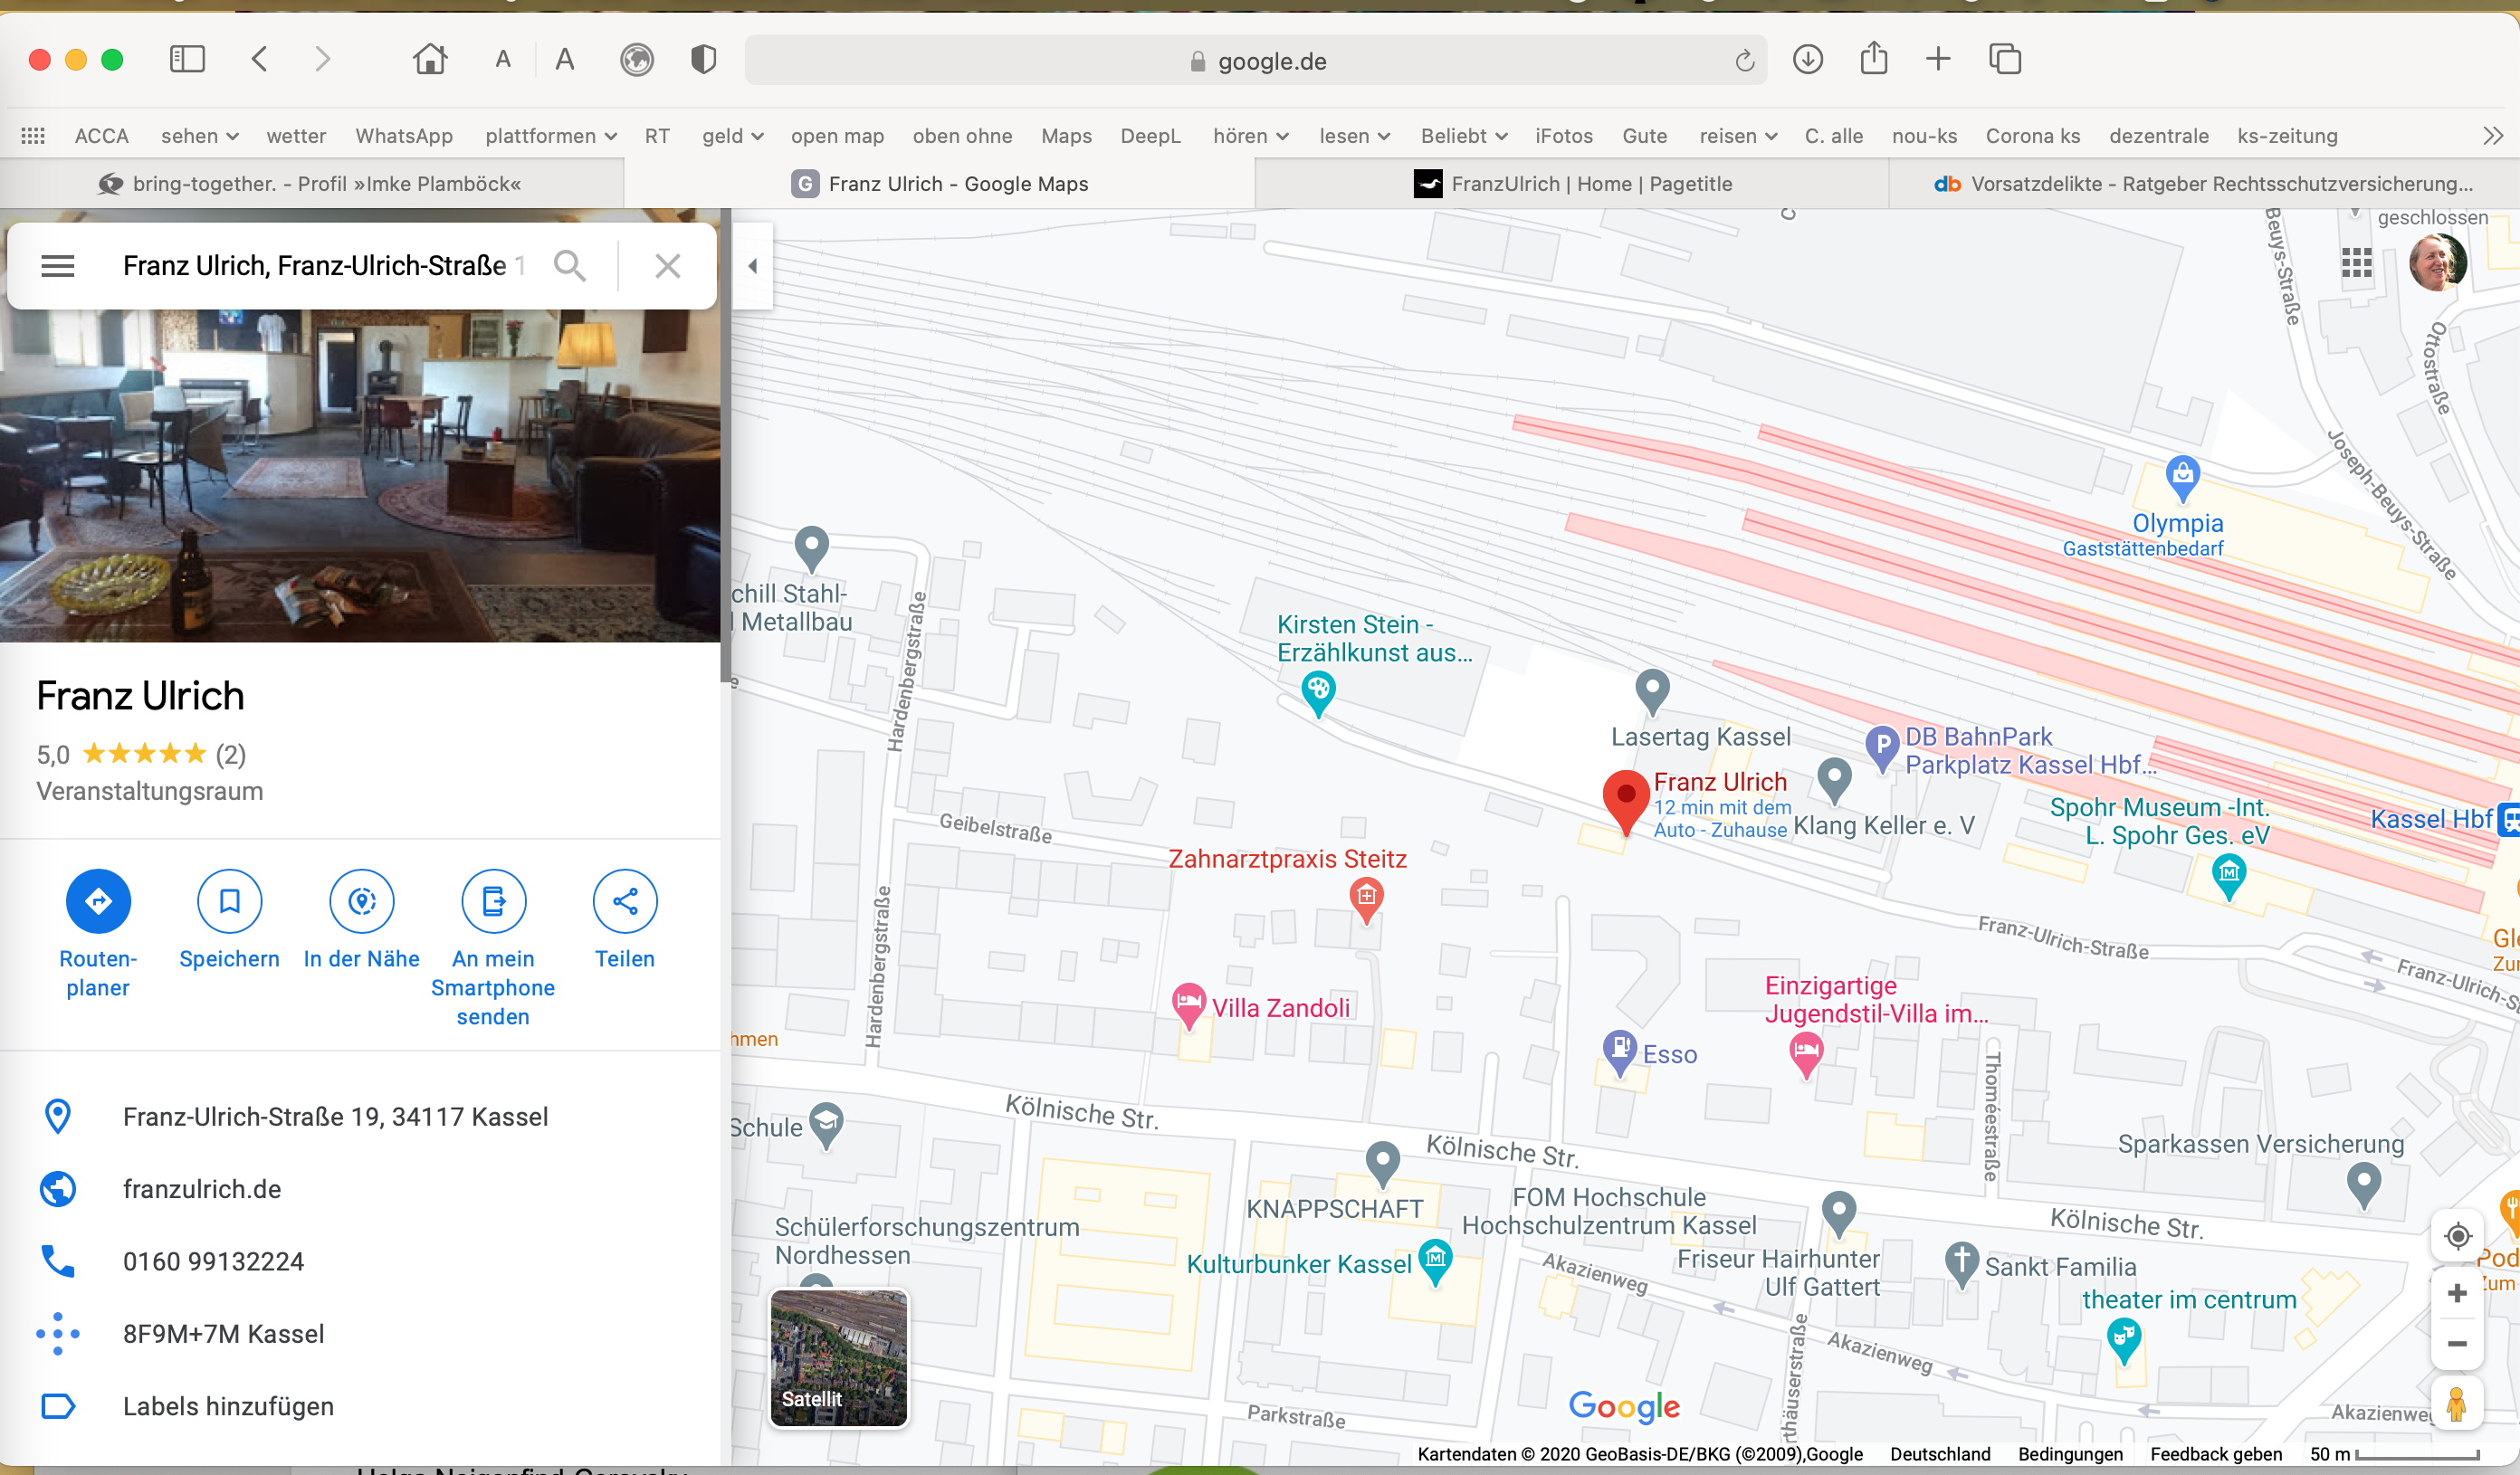This screenshot has width=2520, height=1475.
Task: Open Safari downloads
Action: [1808, 60]
